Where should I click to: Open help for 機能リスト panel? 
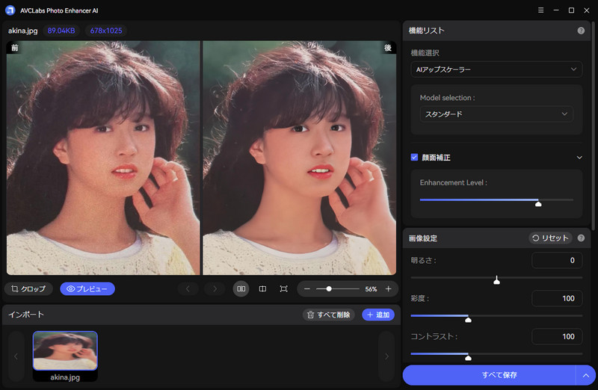(x=581, y=31)
